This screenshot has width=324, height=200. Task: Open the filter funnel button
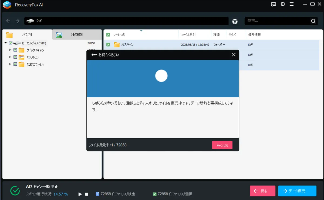point(235,21)
